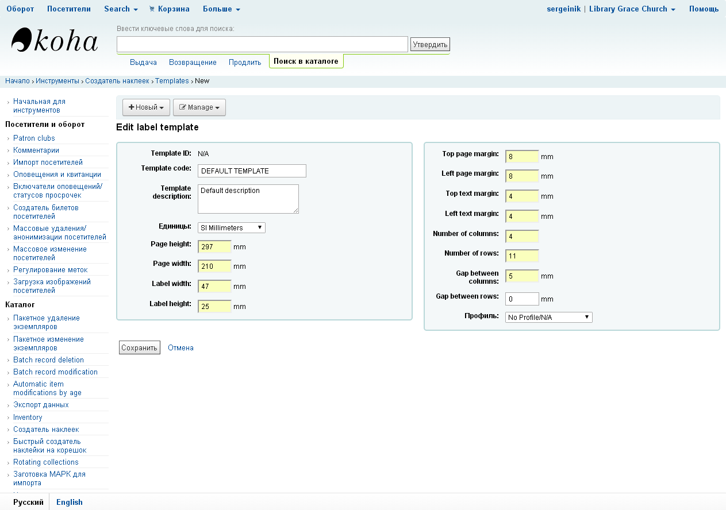Open the Корзина cart
The width and height of the screenshot is (726, 510).
coord(169,9)
